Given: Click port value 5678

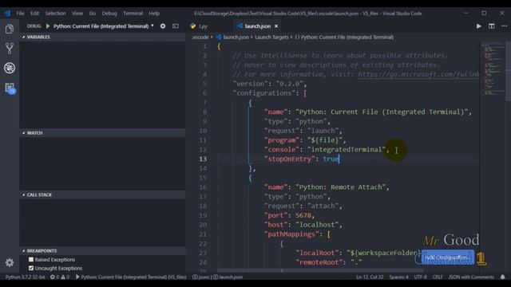Looking at the screenshot, I should coord(303,215).
